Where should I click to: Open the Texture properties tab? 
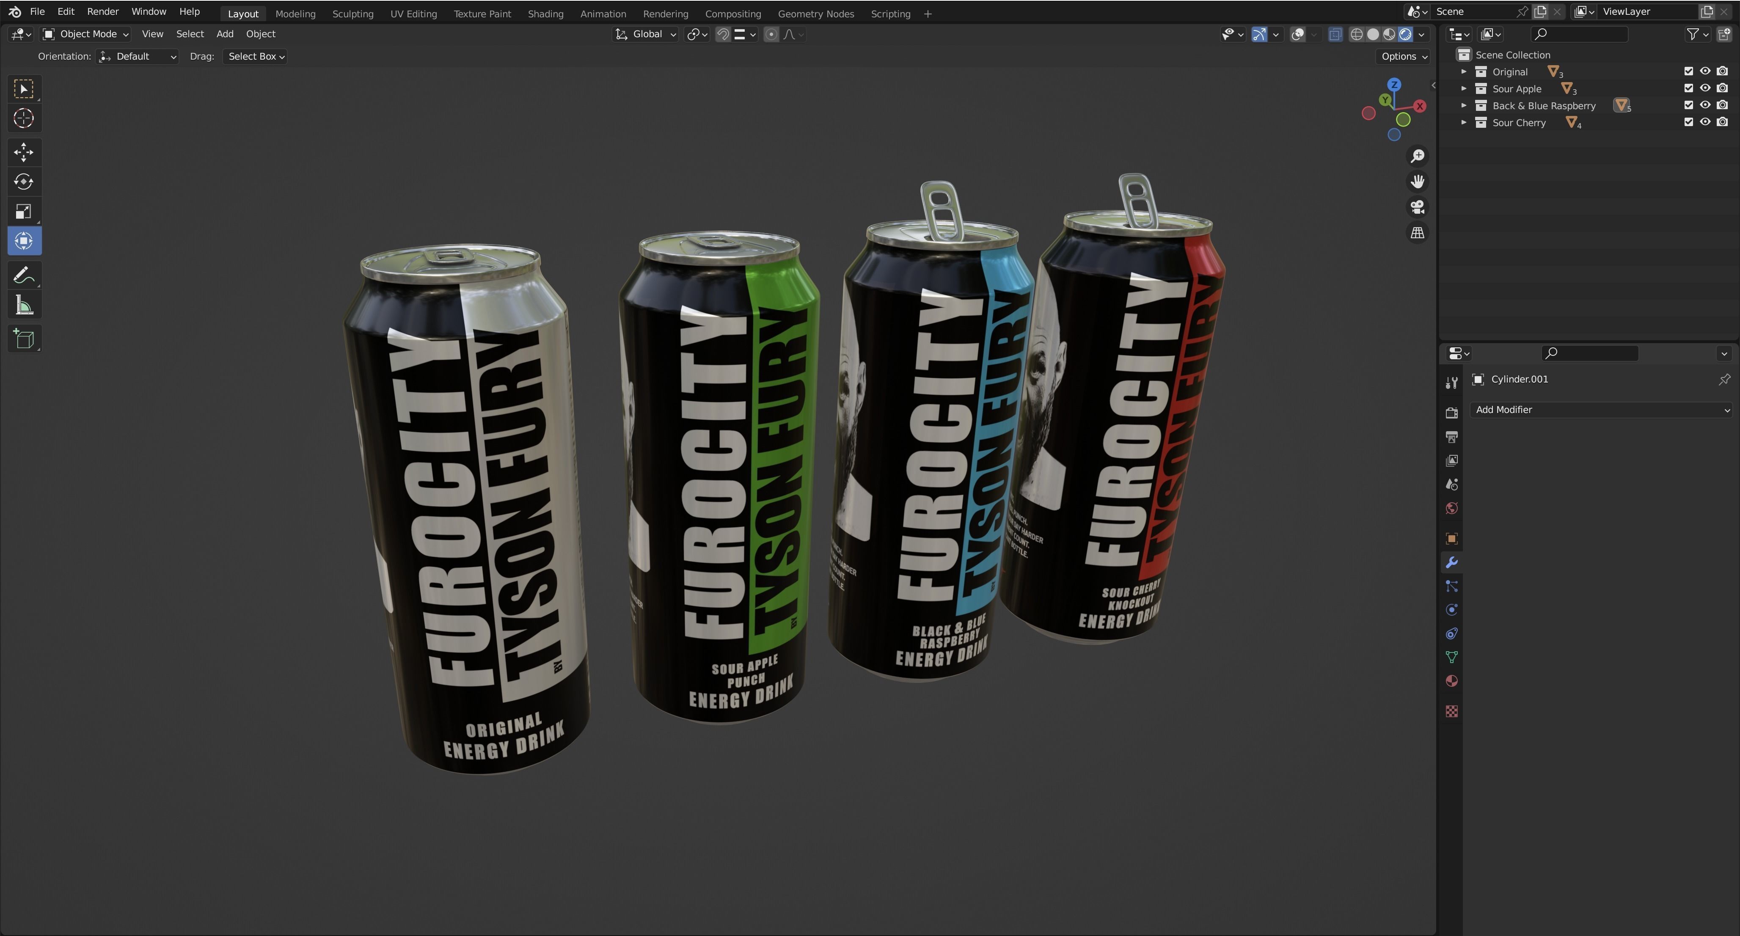1451,711
